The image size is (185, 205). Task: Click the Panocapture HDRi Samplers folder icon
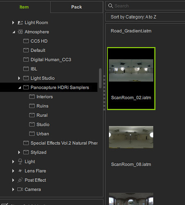click(26, 88)
